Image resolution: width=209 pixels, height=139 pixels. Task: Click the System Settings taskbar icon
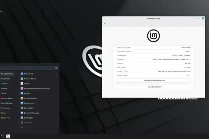pos(8,136)
